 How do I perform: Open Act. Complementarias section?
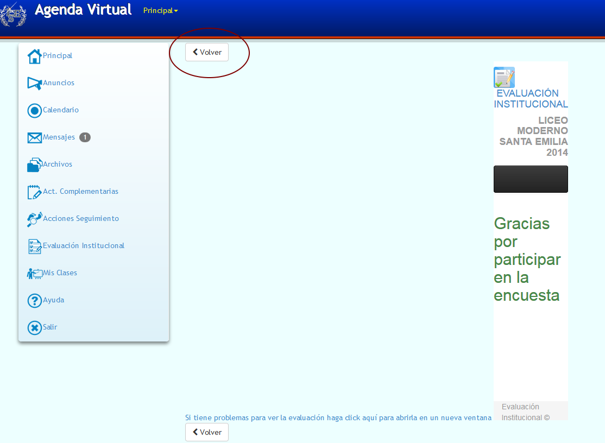pos(80,191)
